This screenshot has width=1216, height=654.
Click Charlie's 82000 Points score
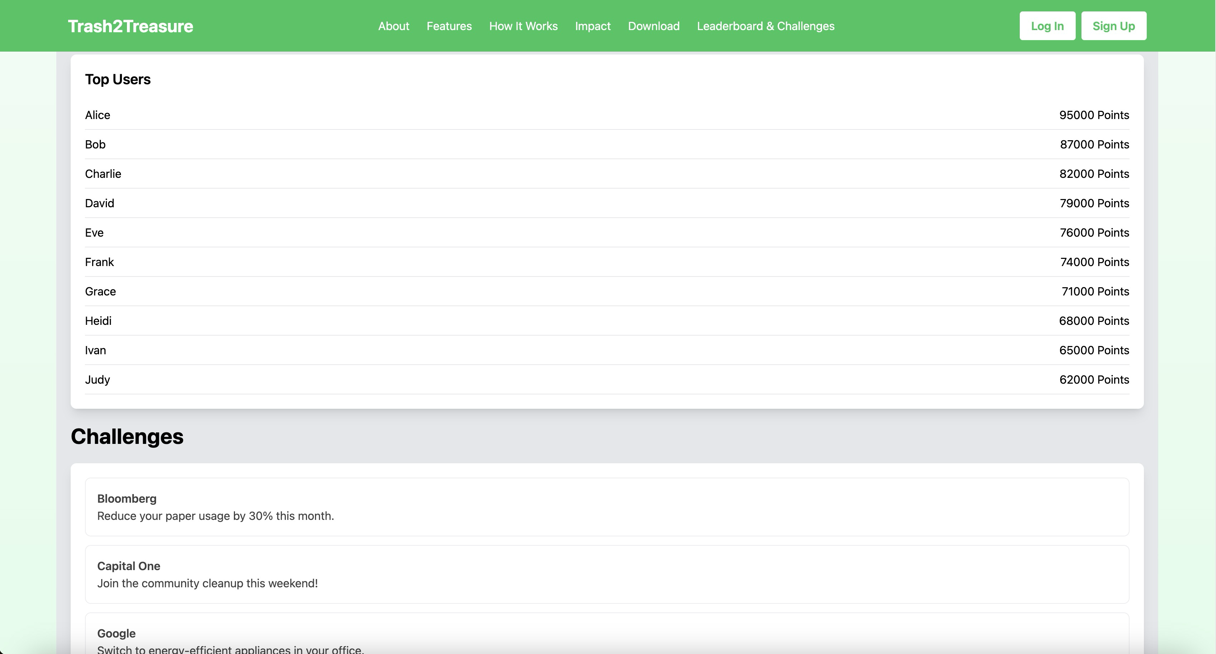click(1094, 174)
